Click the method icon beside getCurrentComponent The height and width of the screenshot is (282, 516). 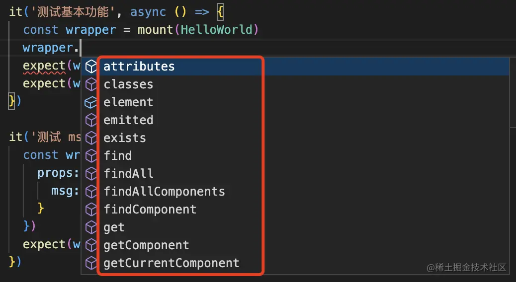tap(91, 263)
